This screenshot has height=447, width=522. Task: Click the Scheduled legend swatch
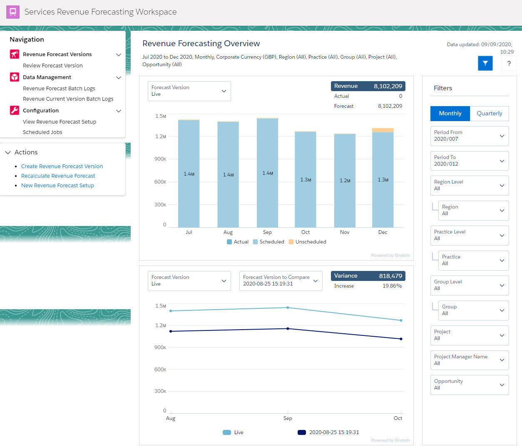point(255,242)
